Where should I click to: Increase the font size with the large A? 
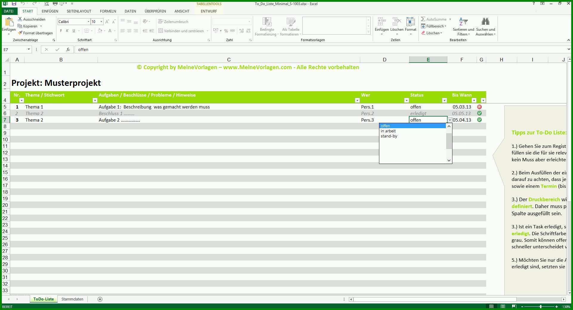click(107, 22)
